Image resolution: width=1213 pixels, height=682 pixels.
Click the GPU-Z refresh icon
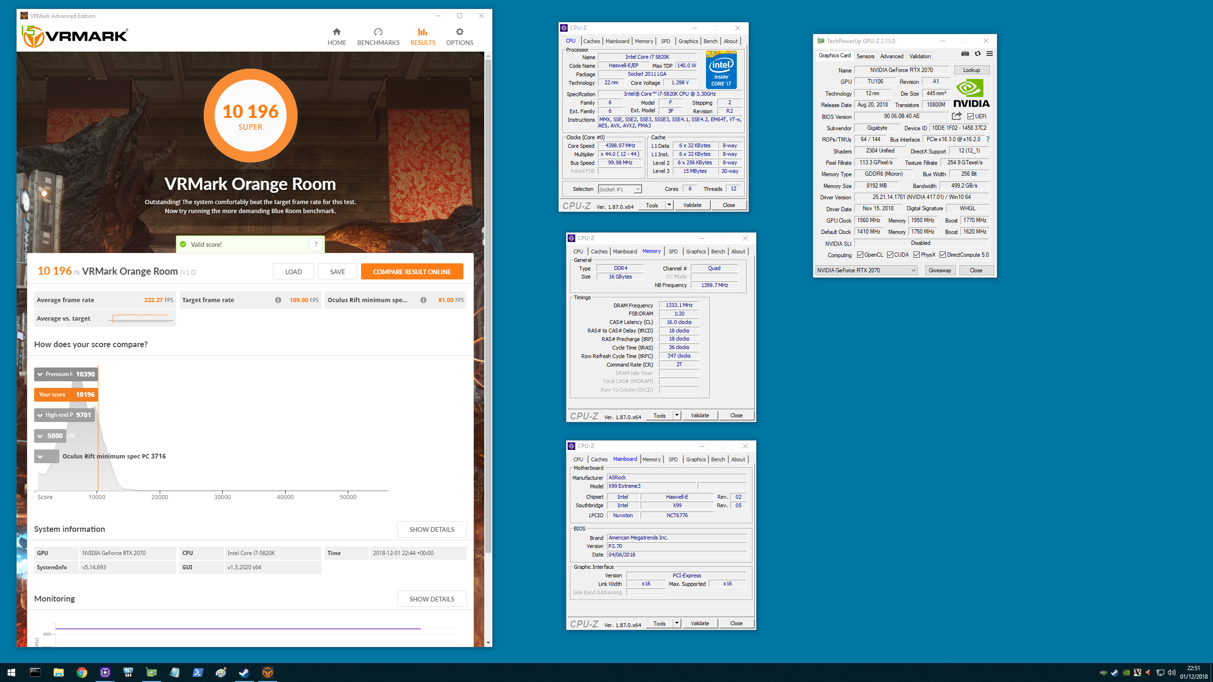[978, 54]
